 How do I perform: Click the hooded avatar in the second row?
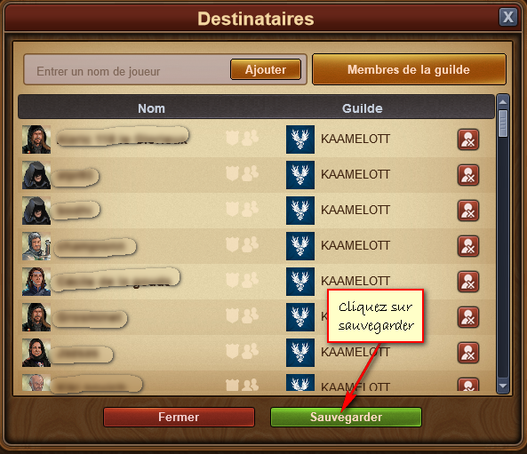point(36,175)
